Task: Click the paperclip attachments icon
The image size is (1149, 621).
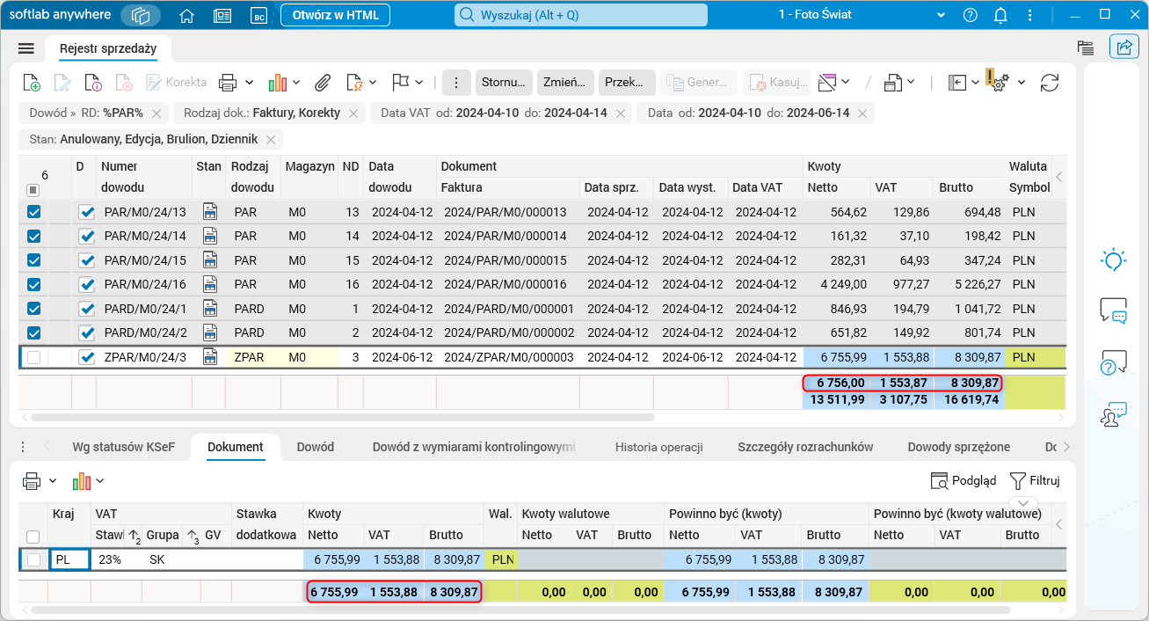Action: [323, 83]
